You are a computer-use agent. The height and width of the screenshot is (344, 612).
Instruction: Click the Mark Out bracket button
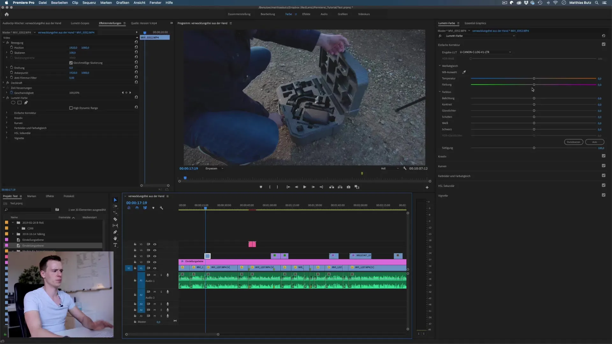[277, 187]
